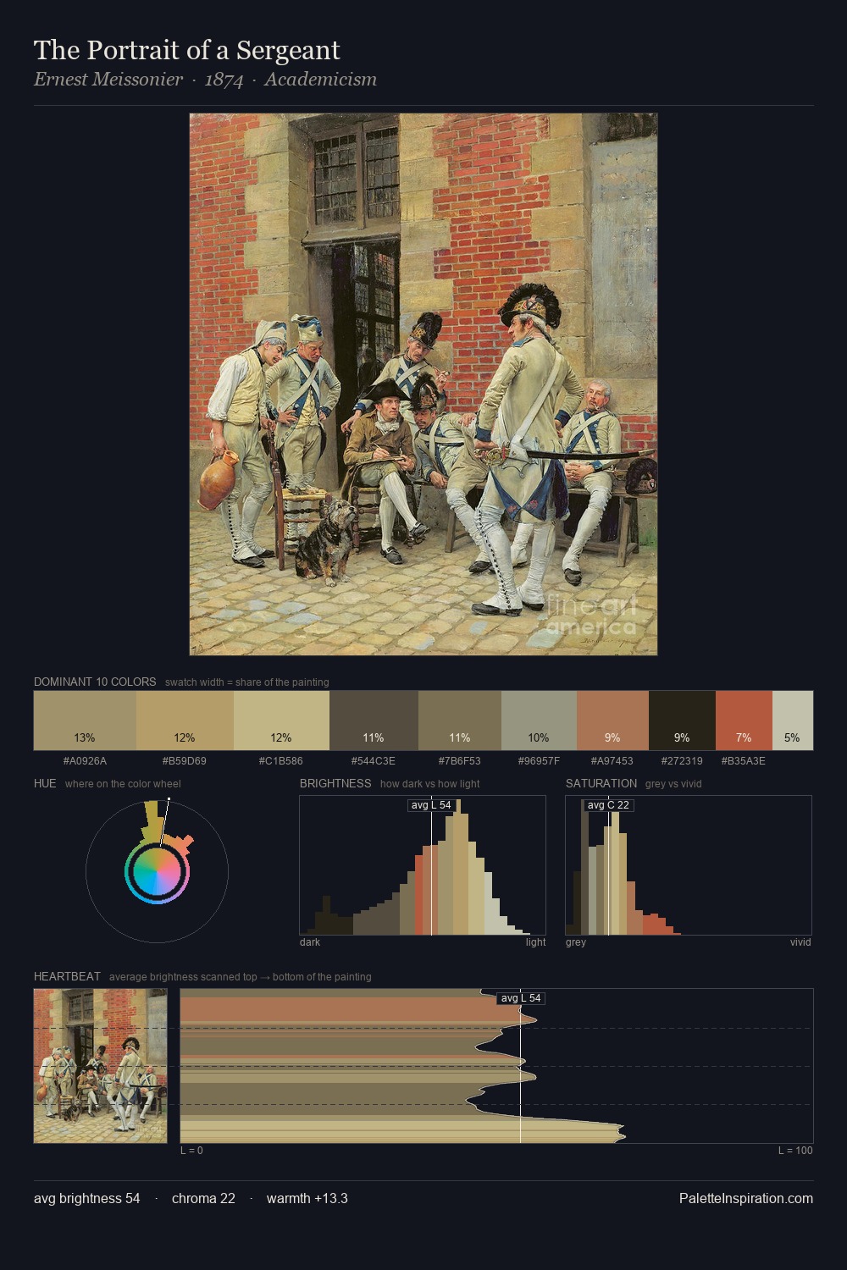Click 'how dark vs how light' caption
The width and height of the screenshot is (847, 1270).
point(430,784)
